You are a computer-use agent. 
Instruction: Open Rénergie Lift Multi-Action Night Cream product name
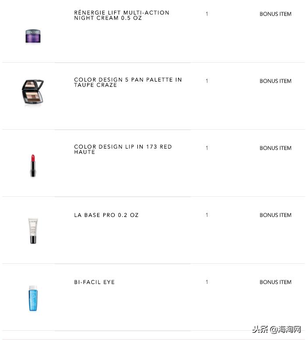coord(122,15)
